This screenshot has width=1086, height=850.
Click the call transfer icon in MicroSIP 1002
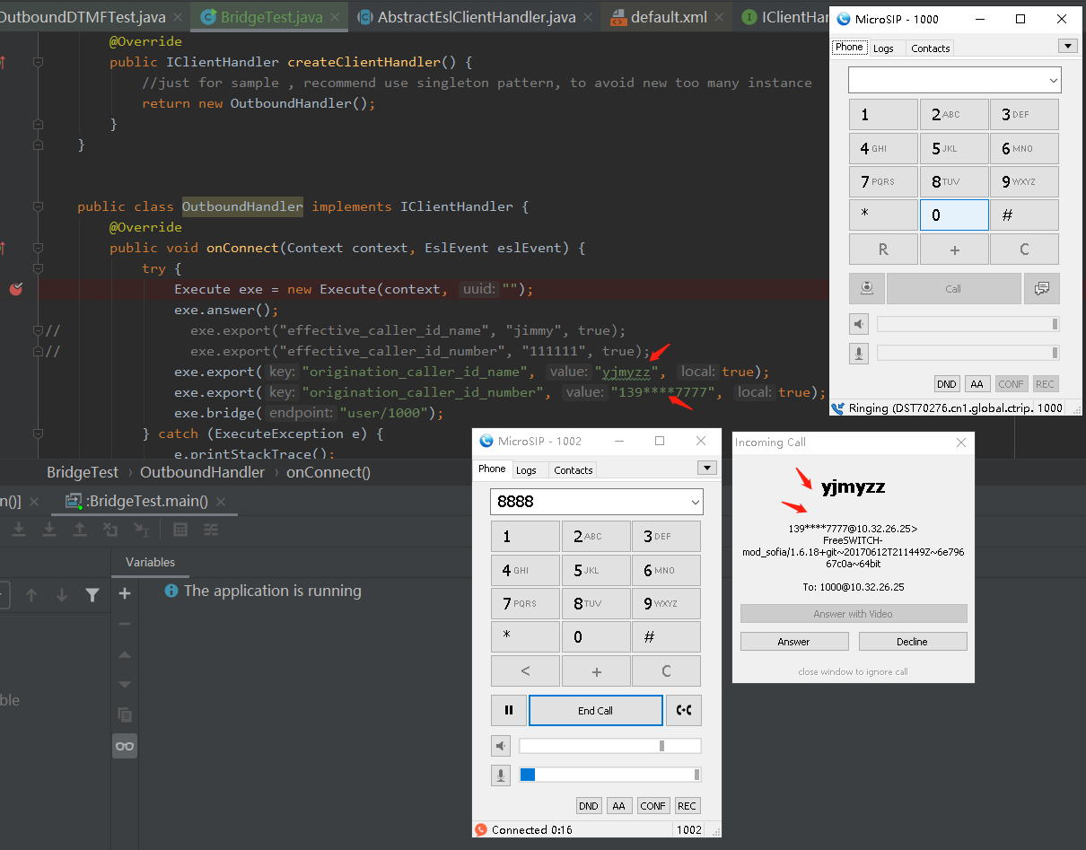point(684,710)
